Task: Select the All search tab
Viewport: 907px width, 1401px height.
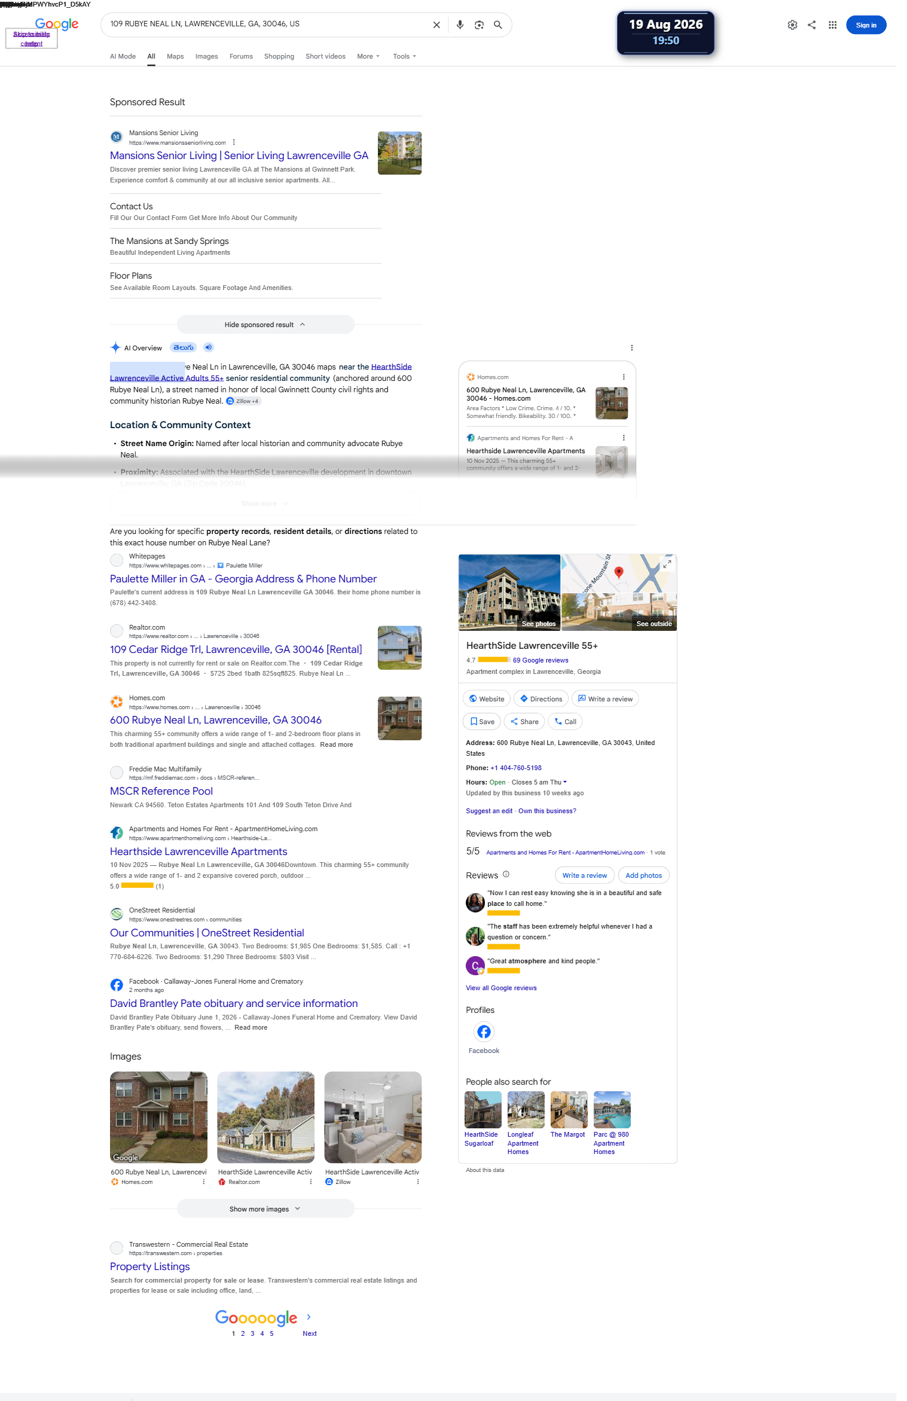Action: tap(151, 56)
